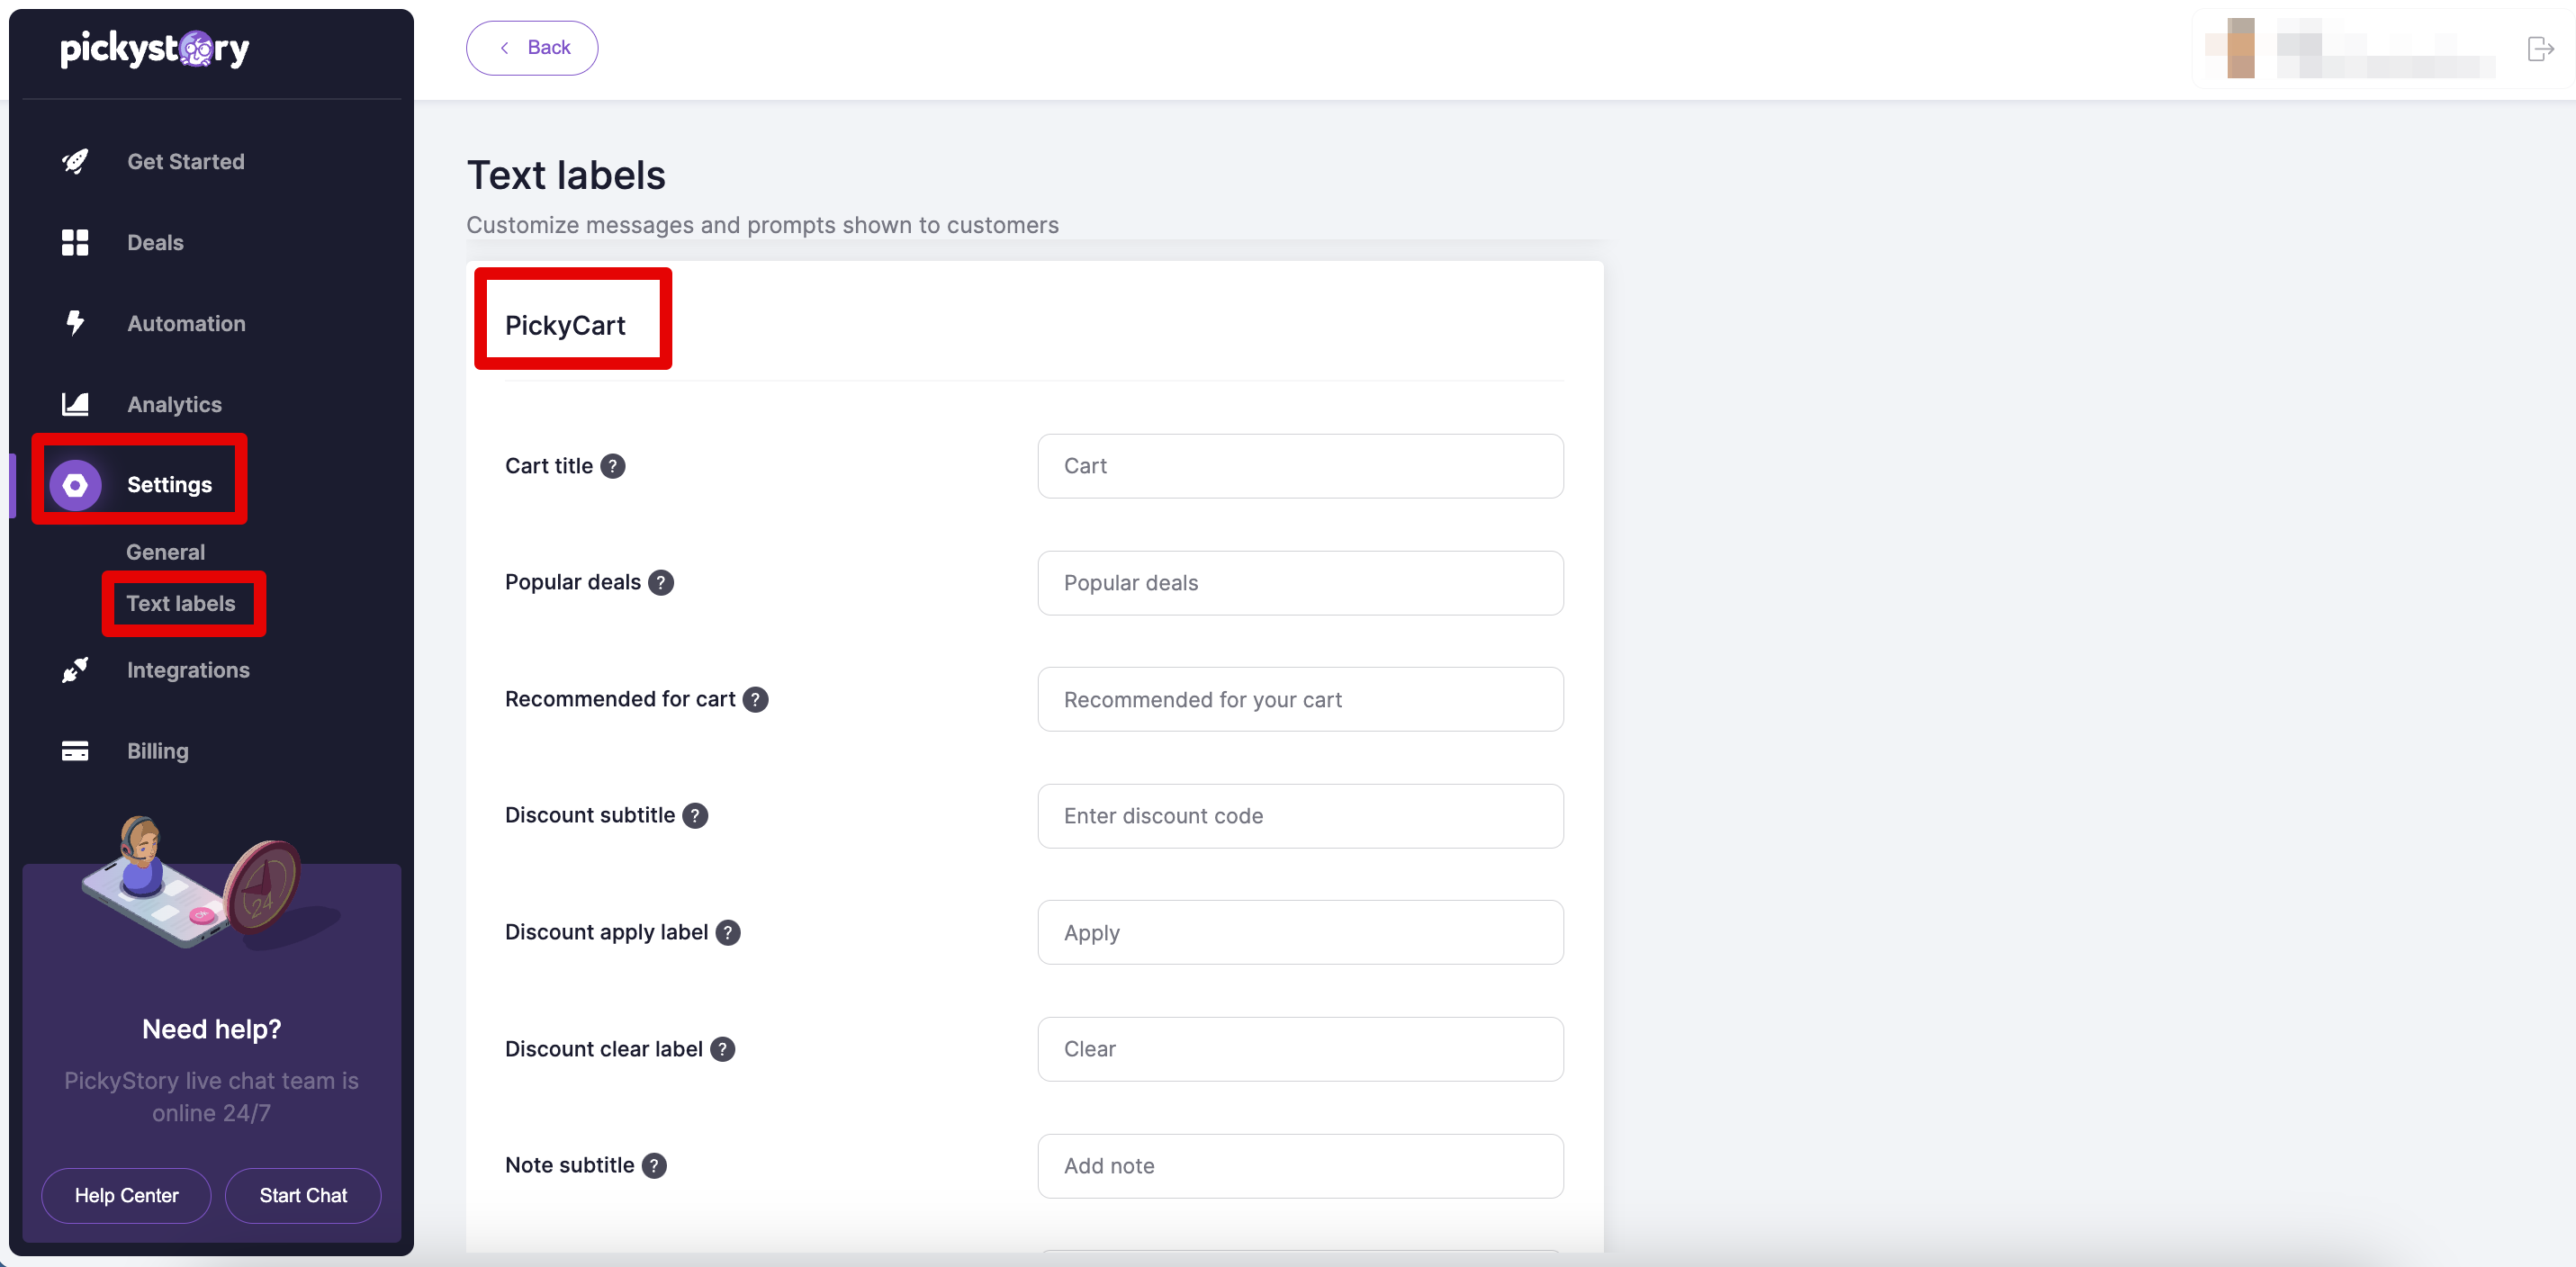Click the 'PickyStory live chat team' text

212,1097
